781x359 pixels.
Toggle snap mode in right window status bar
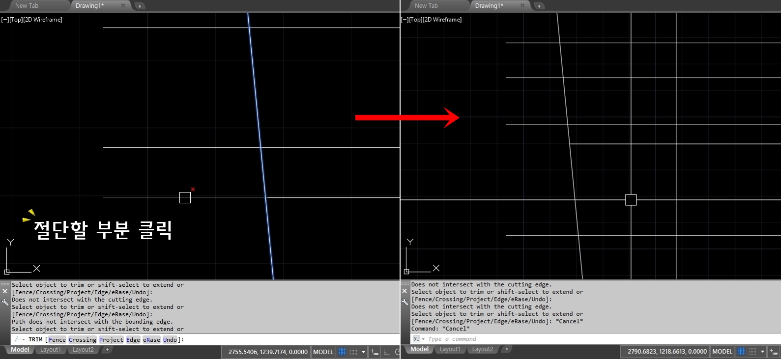click(x=752, y=351)
